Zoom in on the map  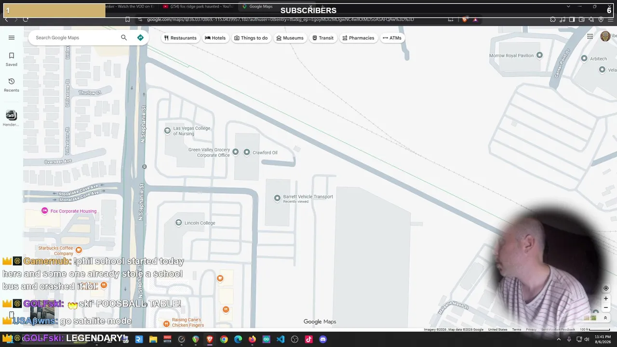pyautogui.click(x=606, y=299)
